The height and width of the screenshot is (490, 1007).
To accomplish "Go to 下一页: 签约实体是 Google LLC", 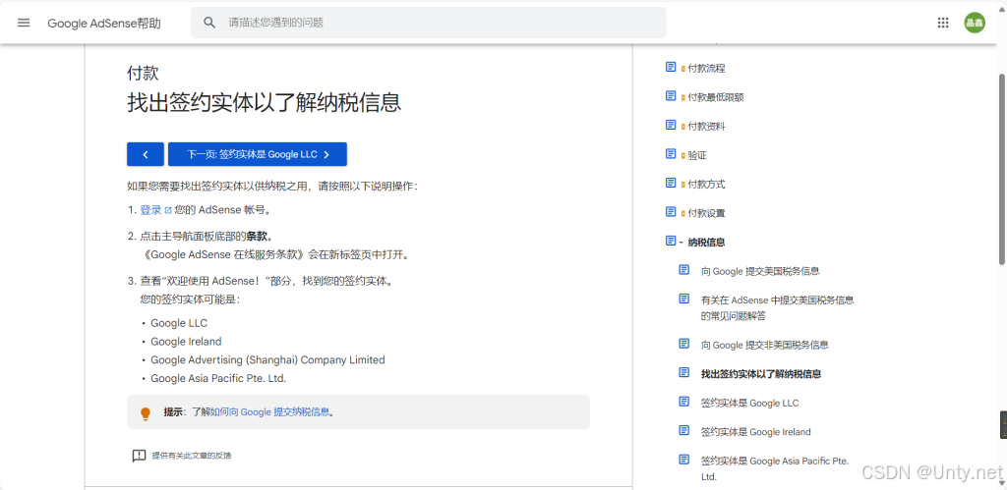I will point(258,154).
